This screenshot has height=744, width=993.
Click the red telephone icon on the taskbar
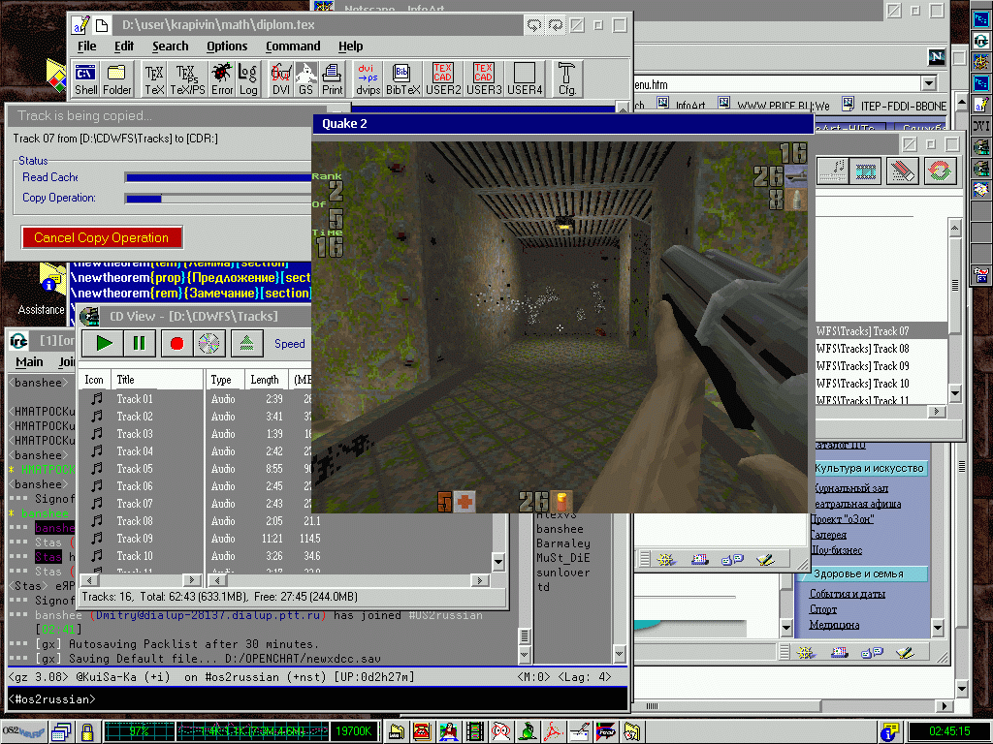coord(422,732)
